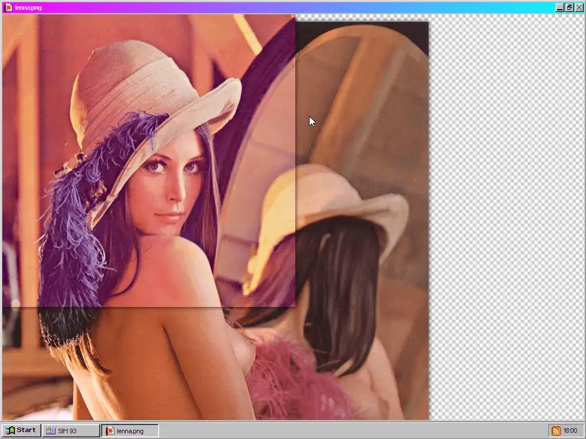Switch to the SIM 93 taskbar window
Screen dimensions: 586x439
pos(71,431)
